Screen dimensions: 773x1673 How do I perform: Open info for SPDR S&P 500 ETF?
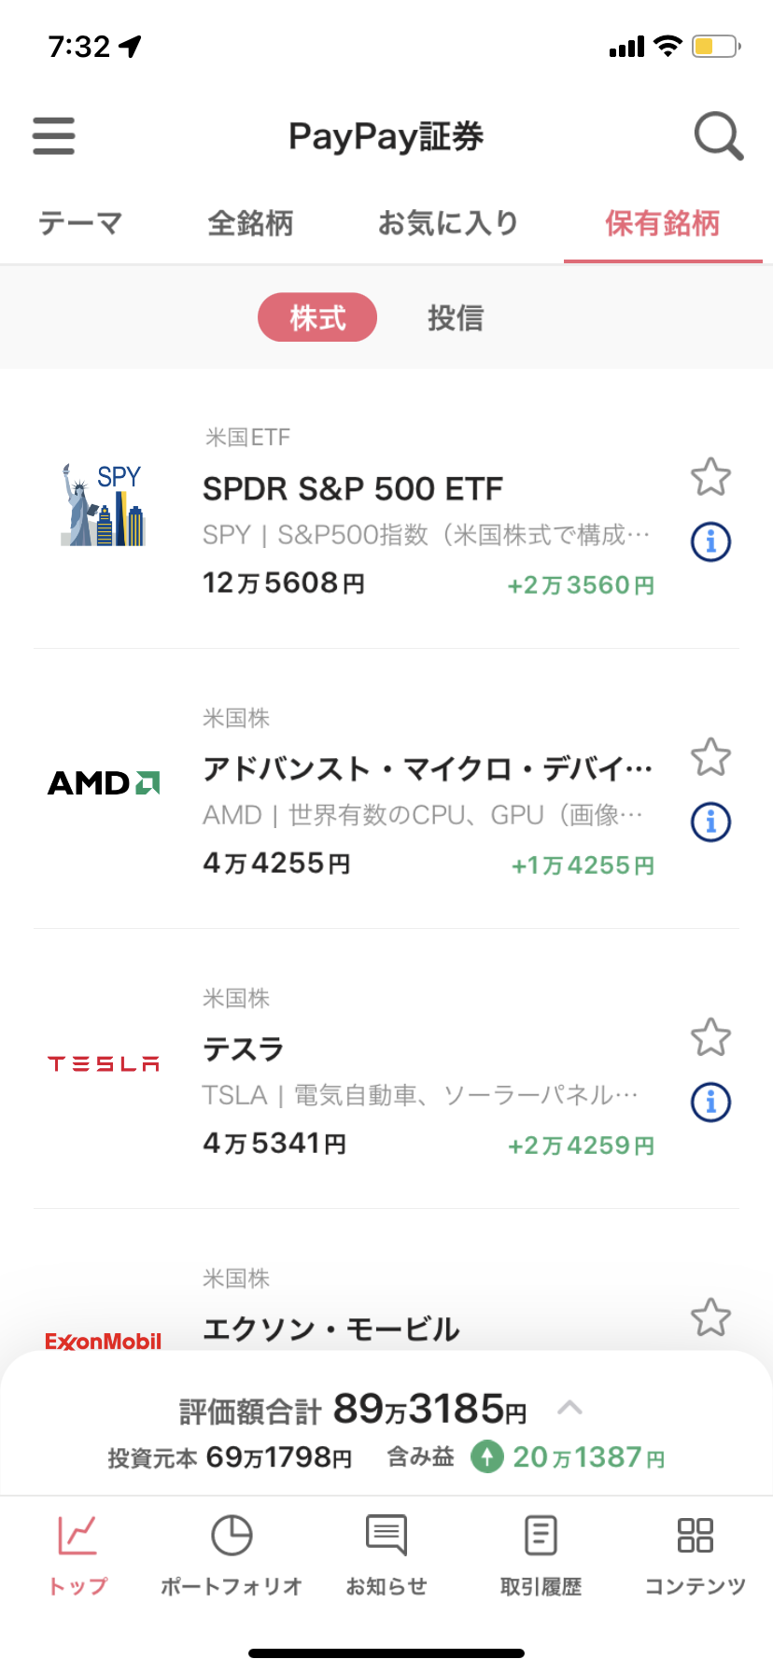click(x=710, y=541)
